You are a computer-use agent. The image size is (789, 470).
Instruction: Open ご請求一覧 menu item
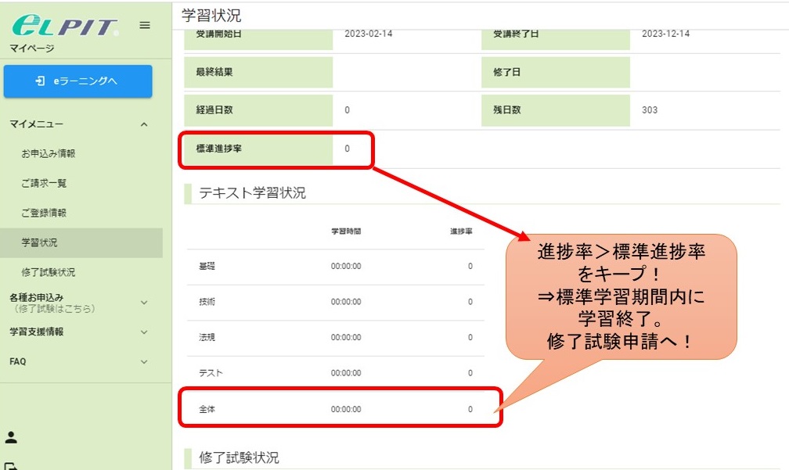click(44, 183)
